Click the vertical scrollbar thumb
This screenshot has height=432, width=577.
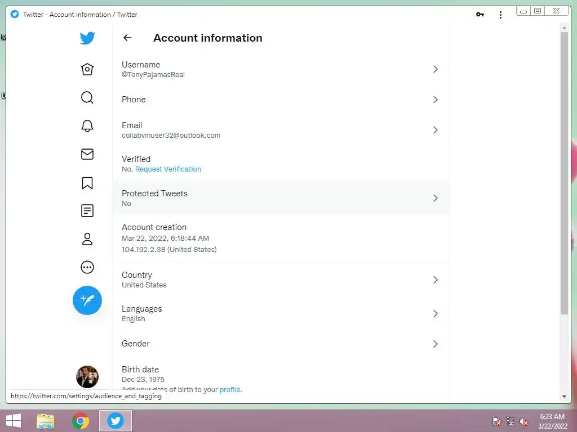[564, 173]
